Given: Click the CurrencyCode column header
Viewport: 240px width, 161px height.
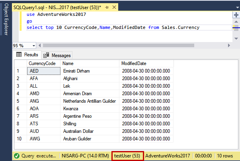Looking at the screenshot, I should click(42, 63).
